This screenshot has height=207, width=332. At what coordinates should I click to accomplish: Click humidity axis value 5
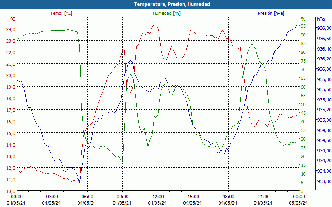[x=302, y=183]
